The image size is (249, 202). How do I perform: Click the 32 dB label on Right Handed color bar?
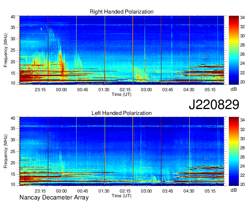(242, 27)
